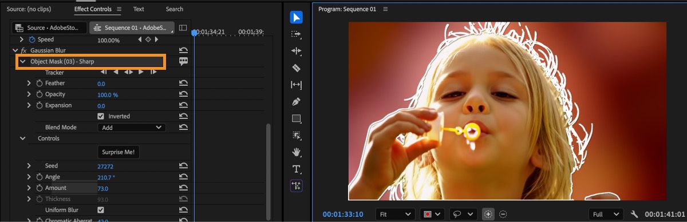Viewport: 687px width, 222px height.
Task: Select the Type tool
Action: pos(297,169)
